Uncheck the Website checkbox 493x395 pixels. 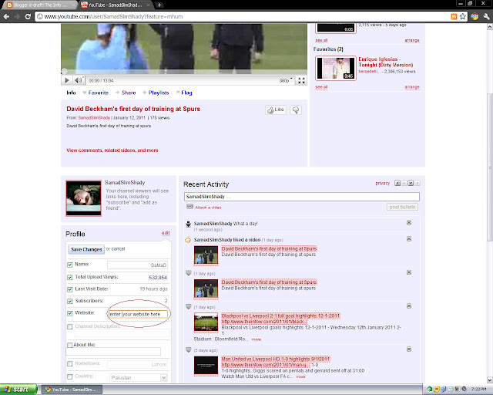70,313
